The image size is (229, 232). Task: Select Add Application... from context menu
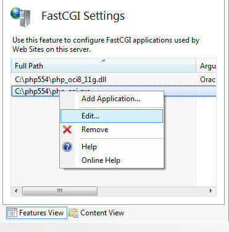[110, 99]
